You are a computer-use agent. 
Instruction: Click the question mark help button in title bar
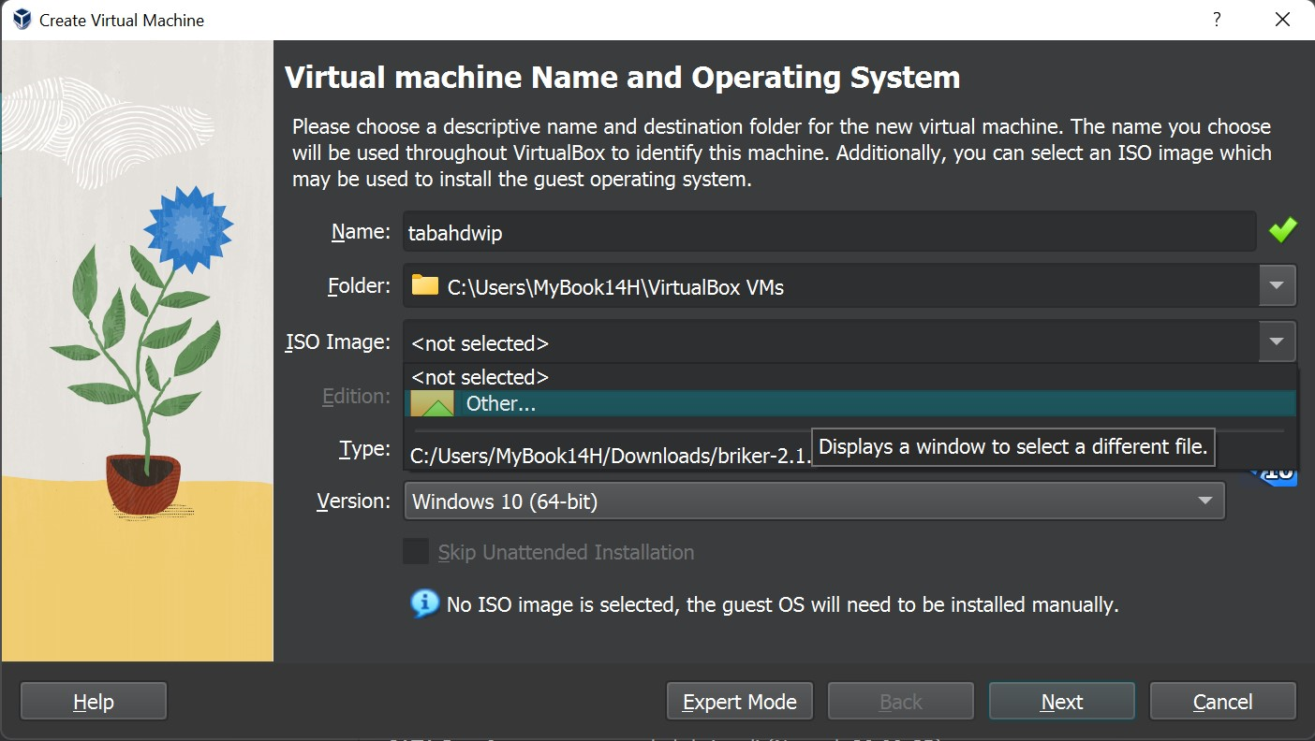(1217, 20)
